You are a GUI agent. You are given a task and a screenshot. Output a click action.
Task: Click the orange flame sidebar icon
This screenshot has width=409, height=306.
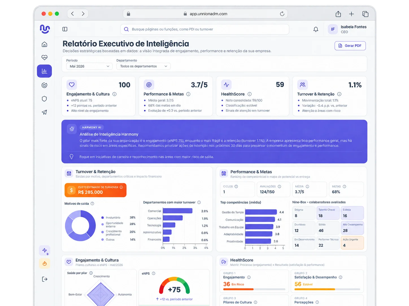[45, 264]
